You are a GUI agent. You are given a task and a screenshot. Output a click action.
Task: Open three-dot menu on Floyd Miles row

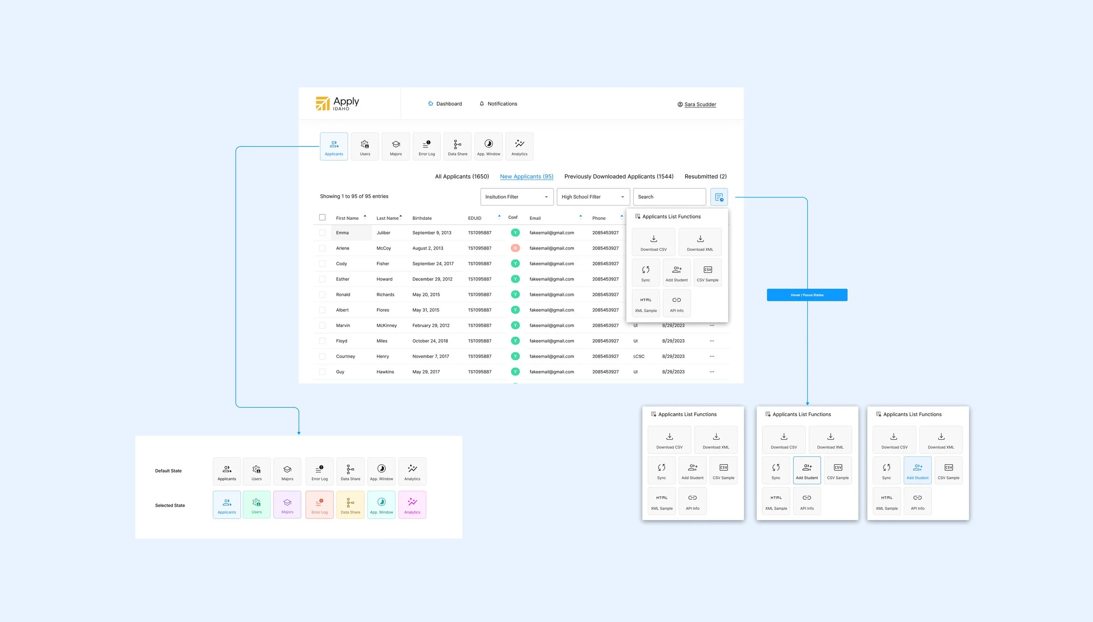[712, 341]
